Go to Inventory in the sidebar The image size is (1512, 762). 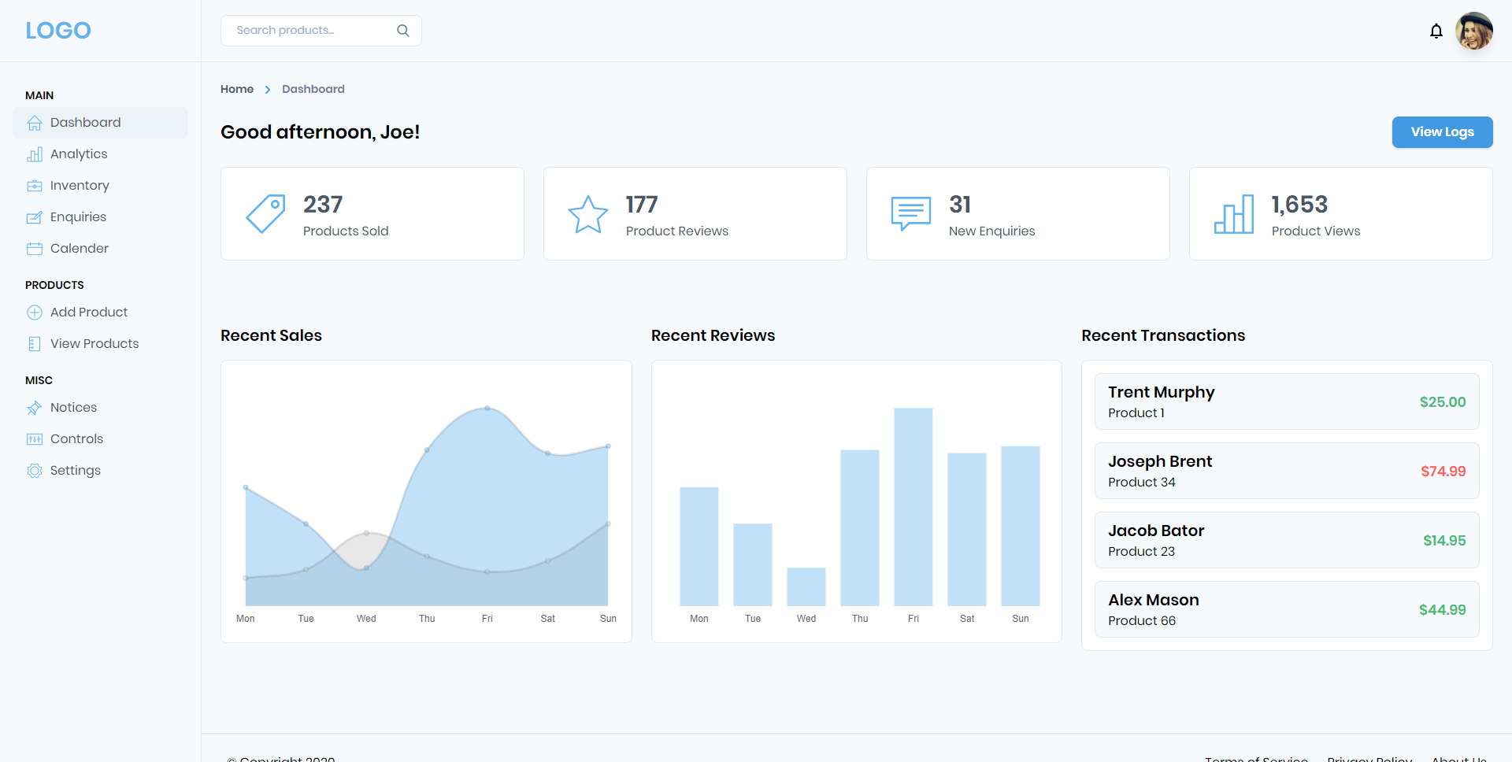click(x=80, y=186)
